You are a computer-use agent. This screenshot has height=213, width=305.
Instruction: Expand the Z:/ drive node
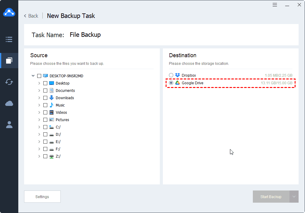pyautogui.click(x=39, y=156)
